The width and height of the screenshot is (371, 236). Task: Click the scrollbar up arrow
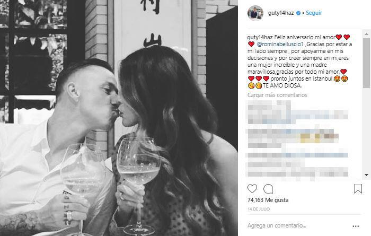tap(367, 34)
